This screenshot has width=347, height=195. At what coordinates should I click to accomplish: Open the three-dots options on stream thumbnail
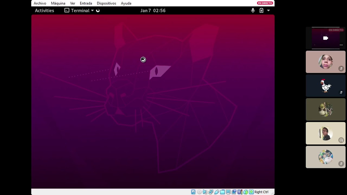click(x=341, y=45)
